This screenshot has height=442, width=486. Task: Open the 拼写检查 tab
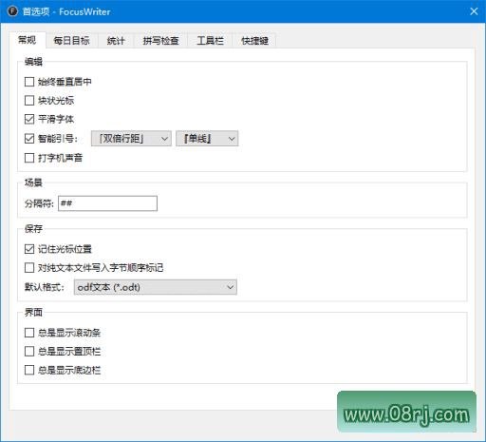[x=160, y=41]
